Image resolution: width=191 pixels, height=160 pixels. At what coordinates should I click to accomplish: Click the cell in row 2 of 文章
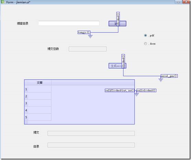(x=39, y=96)
